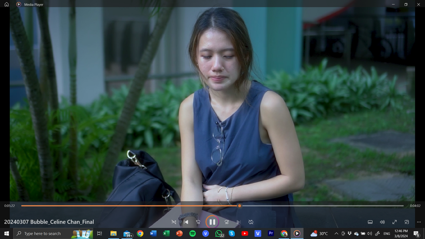Click elapsed time 0:05:22

coord(9,206)
